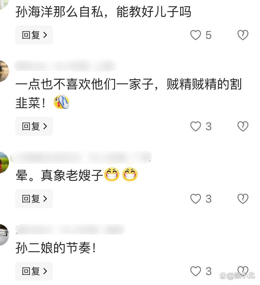
Task: Like the 割韭菜 comment
Action: coord(196,126)
